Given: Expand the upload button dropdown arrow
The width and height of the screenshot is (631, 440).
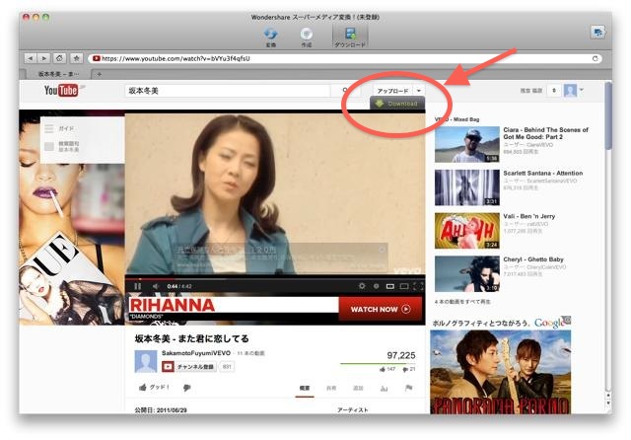Looking at the screenshot, I should 419,90.
